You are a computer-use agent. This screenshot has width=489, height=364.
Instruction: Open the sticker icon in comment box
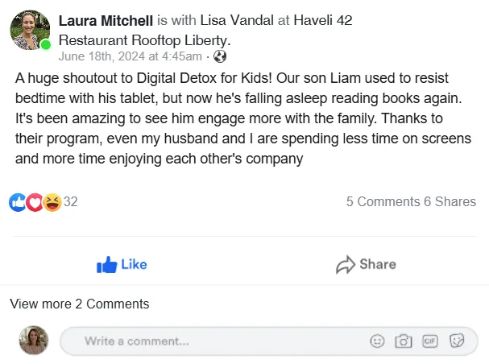(x=457, y=341)
